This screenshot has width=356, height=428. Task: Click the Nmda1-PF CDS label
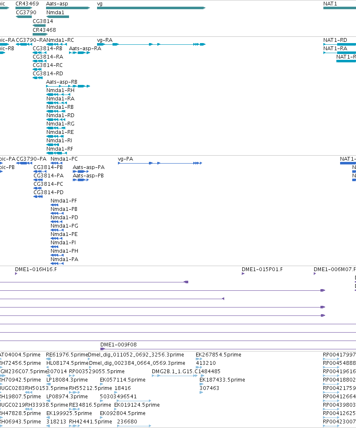tap(64, 201)
